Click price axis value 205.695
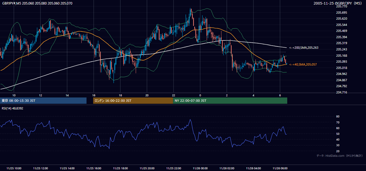 [x=341, y=13]
